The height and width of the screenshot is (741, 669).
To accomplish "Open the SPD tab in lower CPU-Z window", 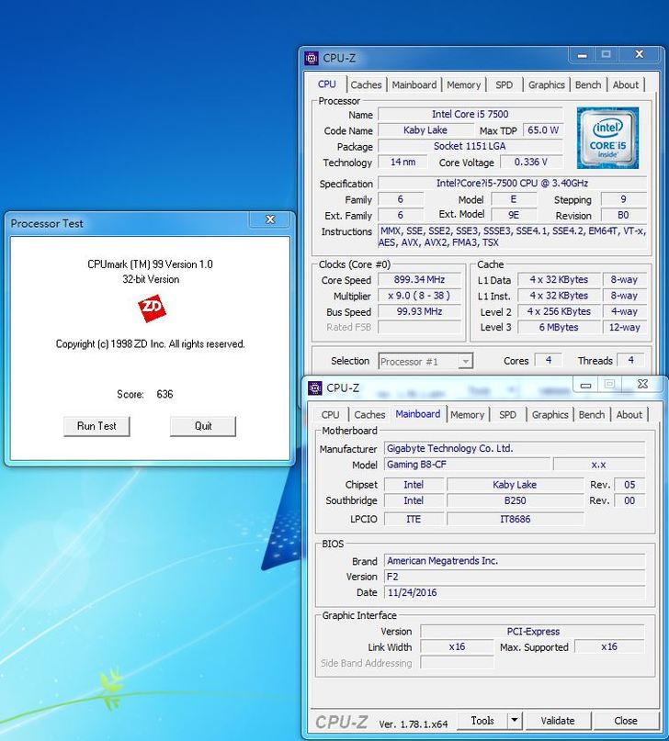I will [507, 415].
